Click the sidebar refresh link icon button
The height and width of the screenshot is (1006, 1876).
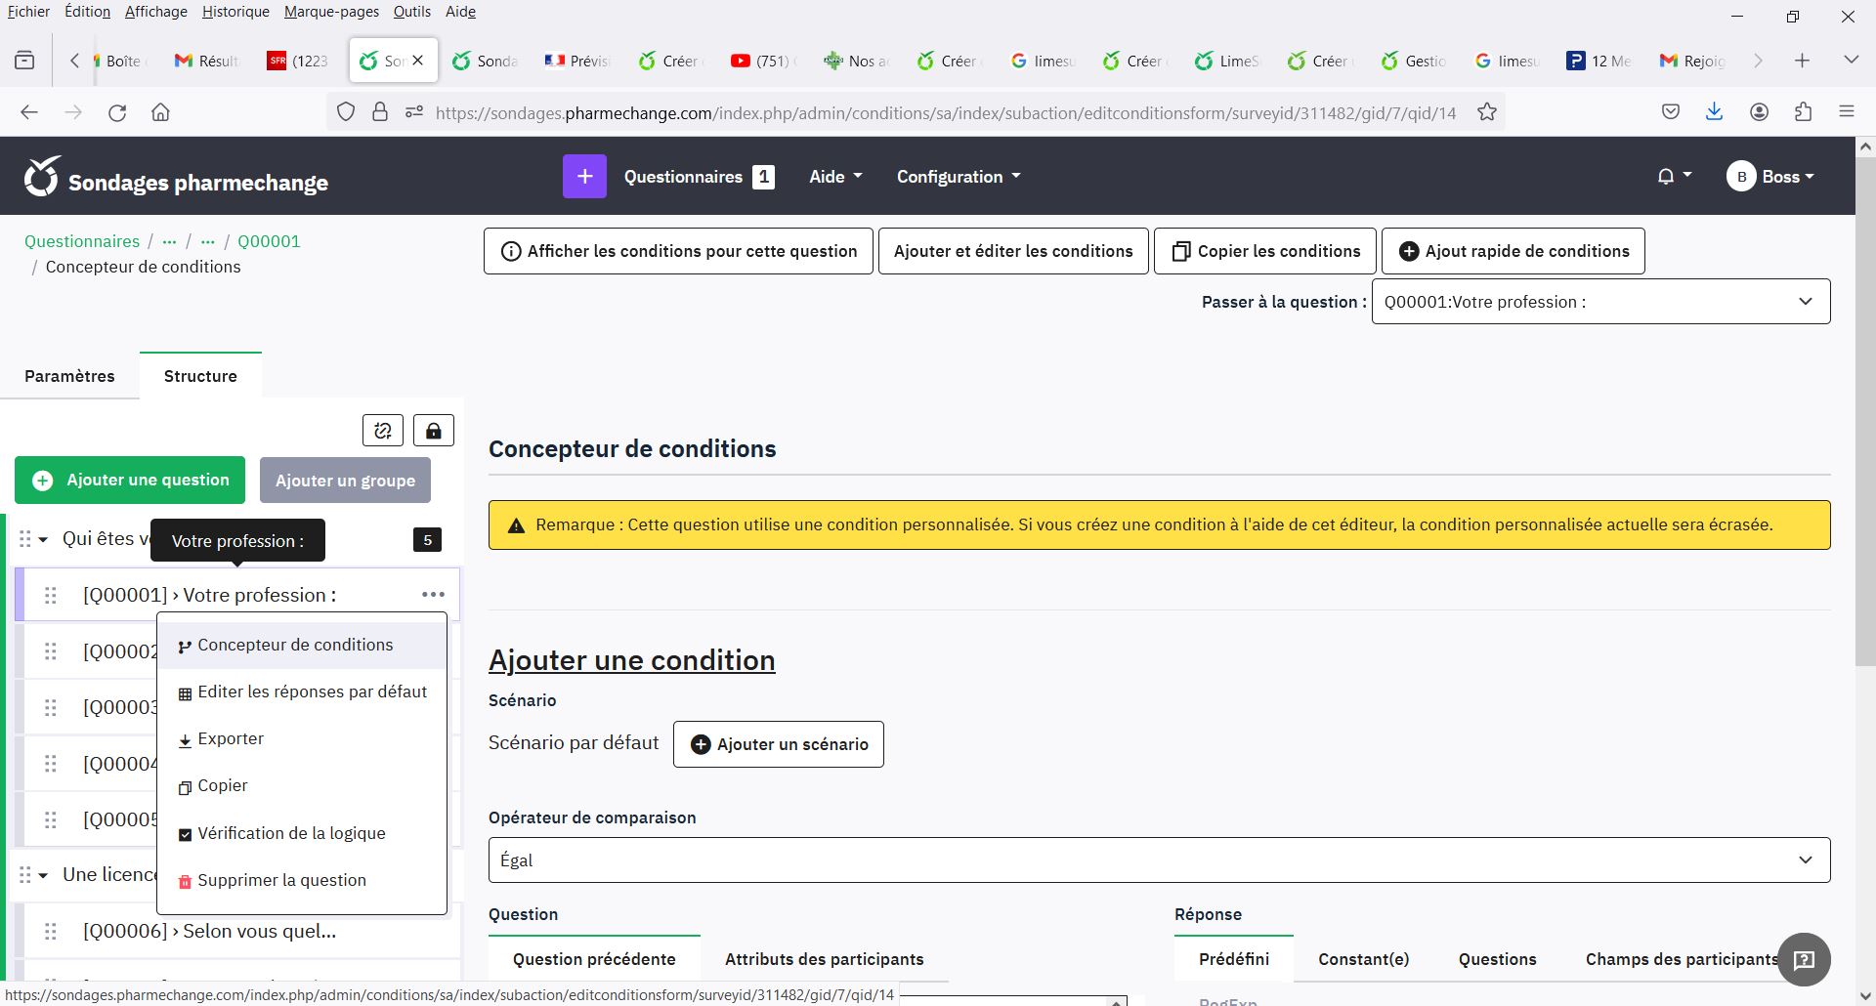[383, 431]
